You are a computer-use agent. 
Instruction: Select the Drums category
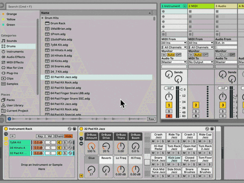coord(11,46)
